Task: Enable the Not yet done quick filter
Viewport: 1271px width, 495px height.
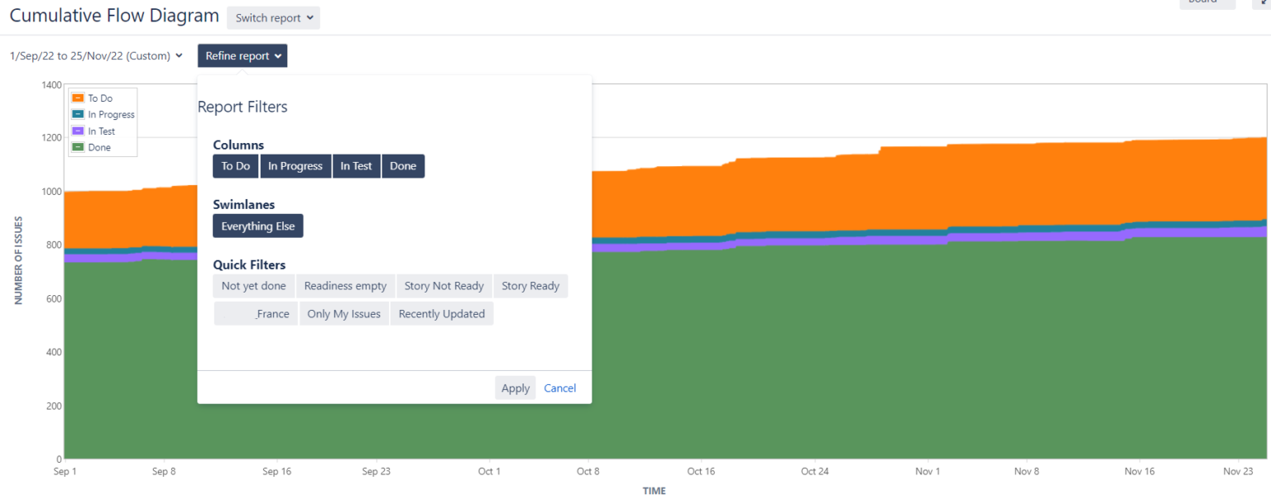Action: point(253,285)
